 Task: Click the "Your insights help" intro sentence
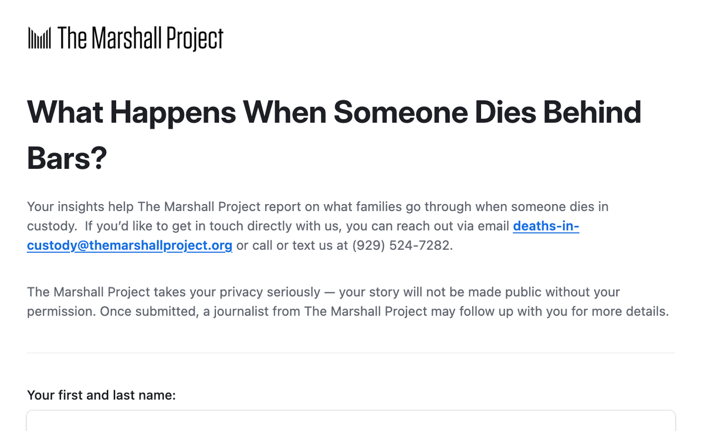[80, 206]
